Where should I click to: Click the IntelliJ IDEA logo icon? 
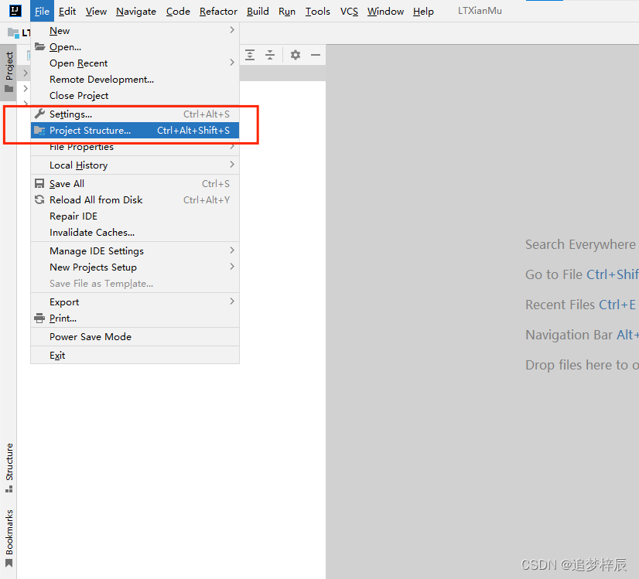[x=15, y=11]
